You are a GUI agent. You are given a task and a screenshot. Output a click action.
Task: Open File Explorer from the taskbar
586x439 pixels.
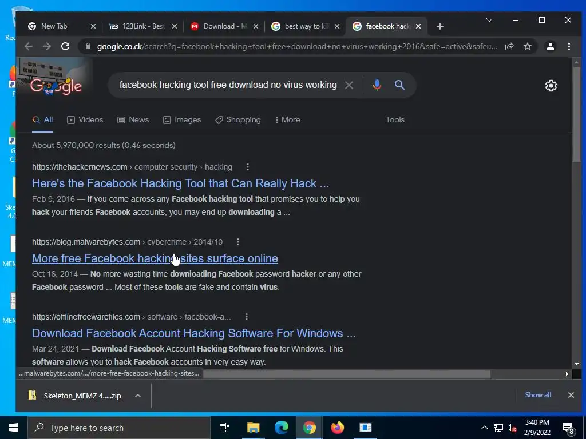[x=253, y=428]
